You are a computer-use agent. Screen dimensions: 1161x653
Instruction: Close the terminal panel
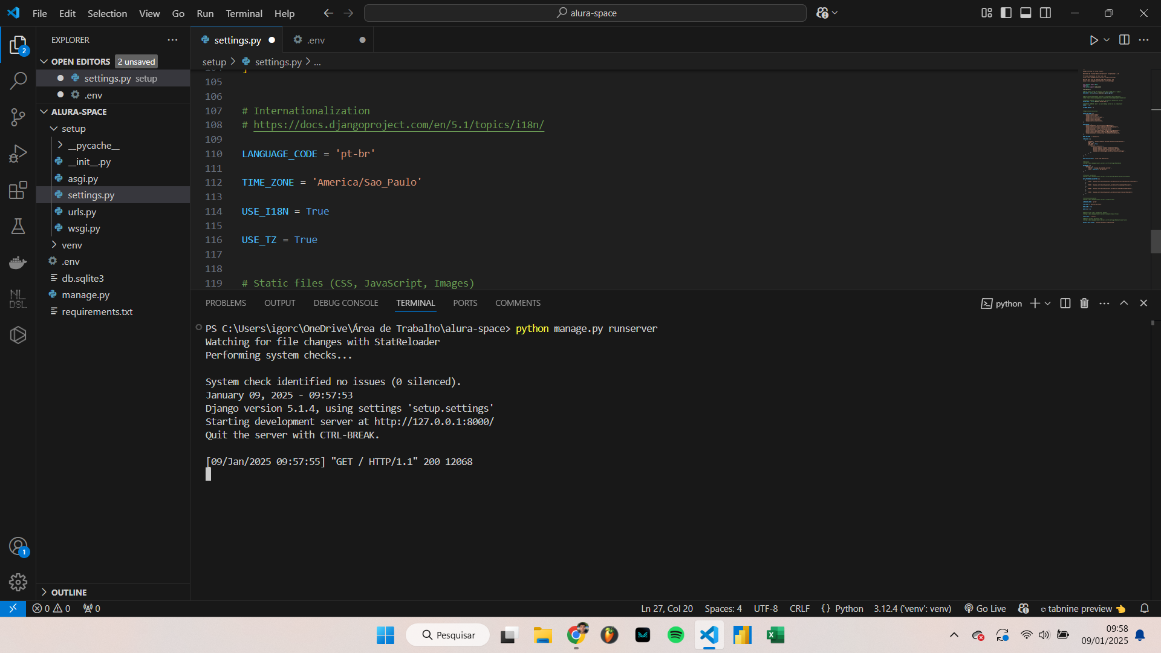(x=1143, y=303)
